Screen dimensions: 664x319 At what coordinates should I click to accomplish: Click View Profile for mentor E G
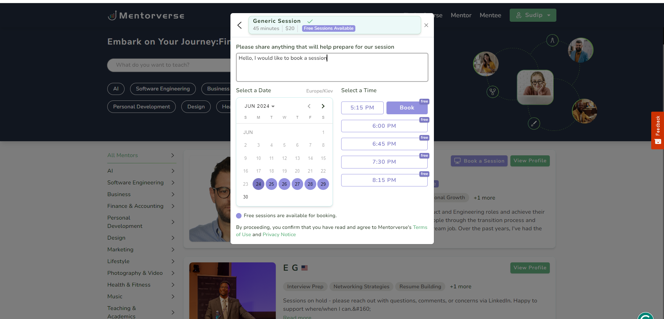tap(530, 268)
